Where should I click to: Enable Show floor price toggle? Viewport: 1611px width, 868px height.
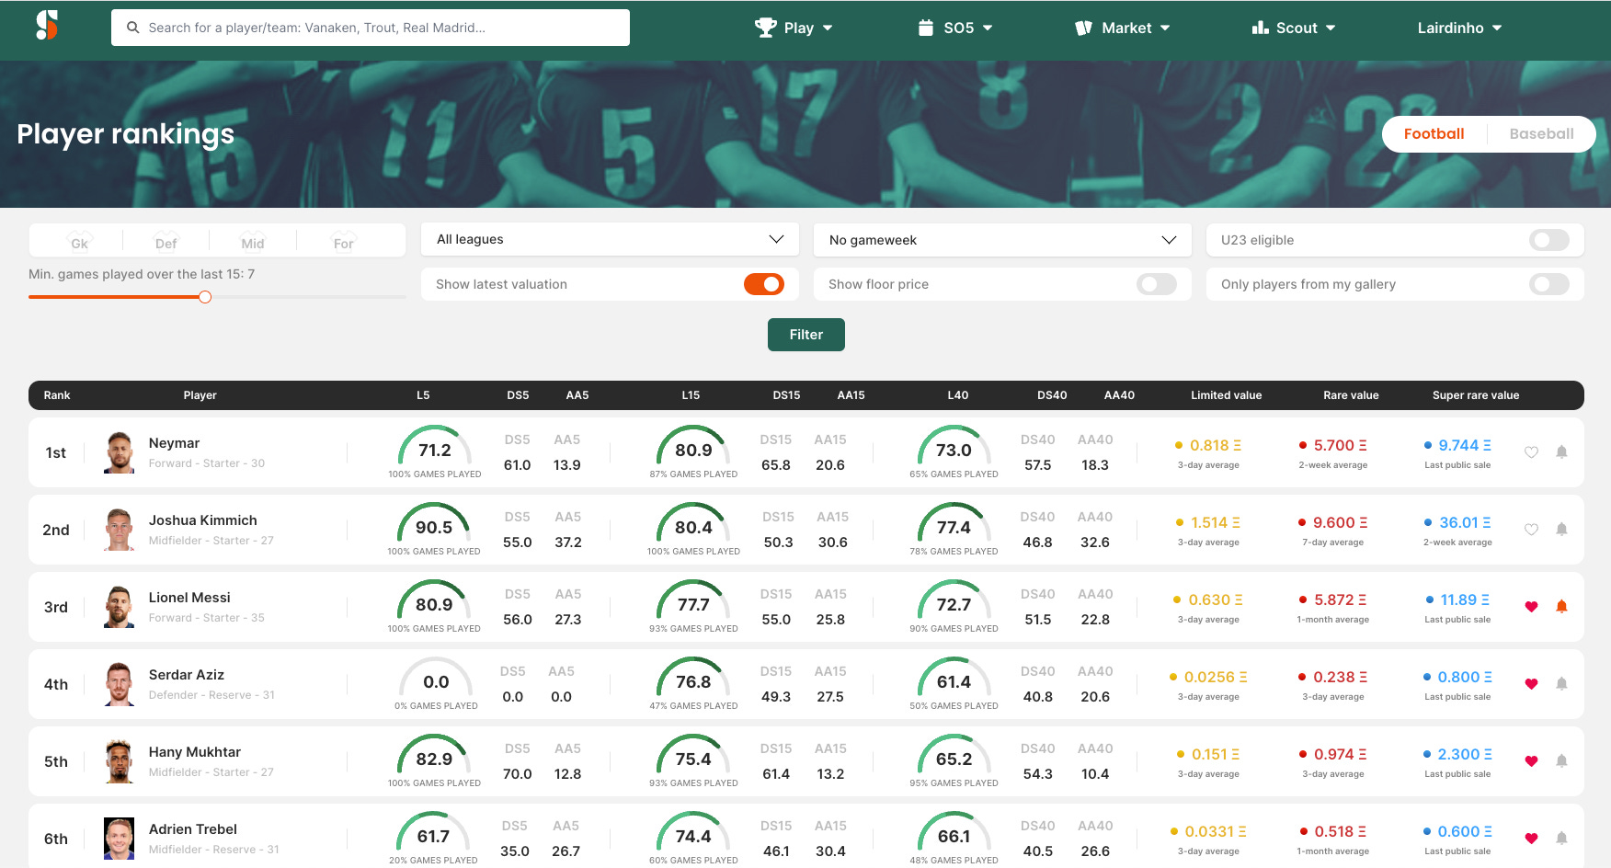[x=1157, y=284]
